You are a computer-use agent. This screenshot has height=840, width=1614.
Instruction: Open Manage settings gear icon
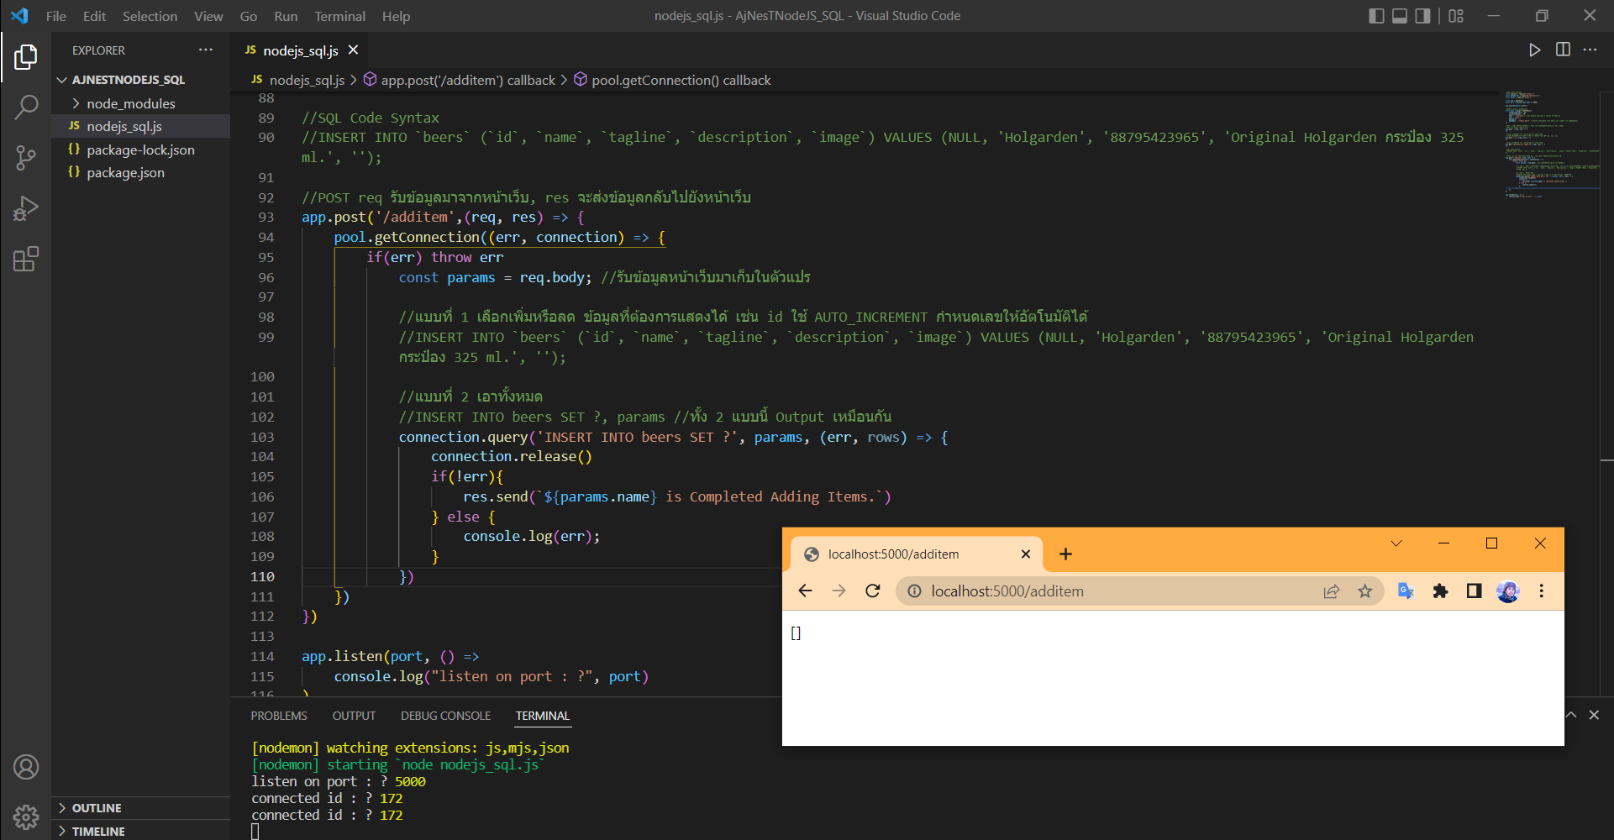point(26,816)
